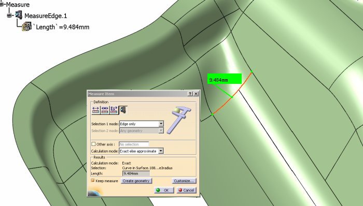Open the Selection 1 mode dropdown
This screenshot has height=206, width=363.
[161, 124]
